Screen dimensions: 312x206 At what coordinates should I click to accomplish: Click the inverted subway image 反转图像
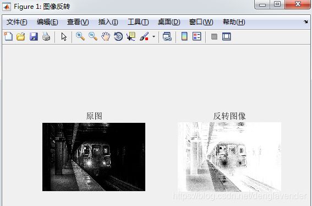tap(229, 157)
